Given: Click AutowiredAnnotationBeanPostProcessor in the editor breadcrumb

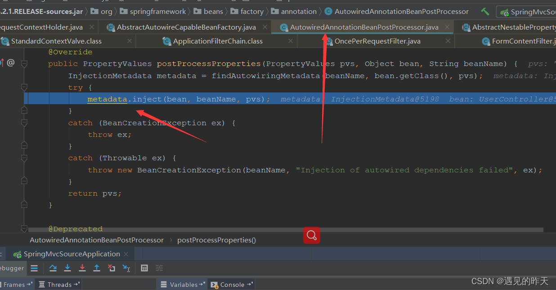Looking at the screenshot, I should 97,240.
